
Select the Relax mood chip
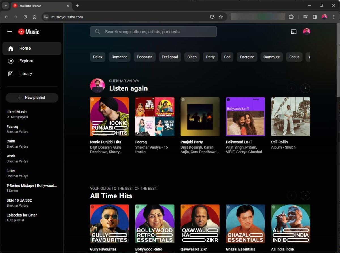click(x=98, y=57)
